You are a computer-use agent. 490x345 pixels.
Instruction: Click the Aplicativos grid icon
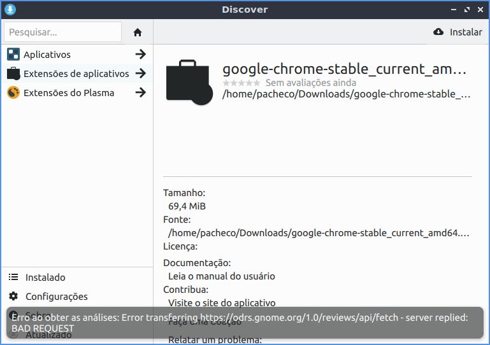(x=13, y=54)
